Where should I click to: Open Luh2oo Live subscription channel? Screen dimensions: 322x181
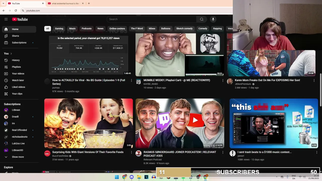click(19, 144)
